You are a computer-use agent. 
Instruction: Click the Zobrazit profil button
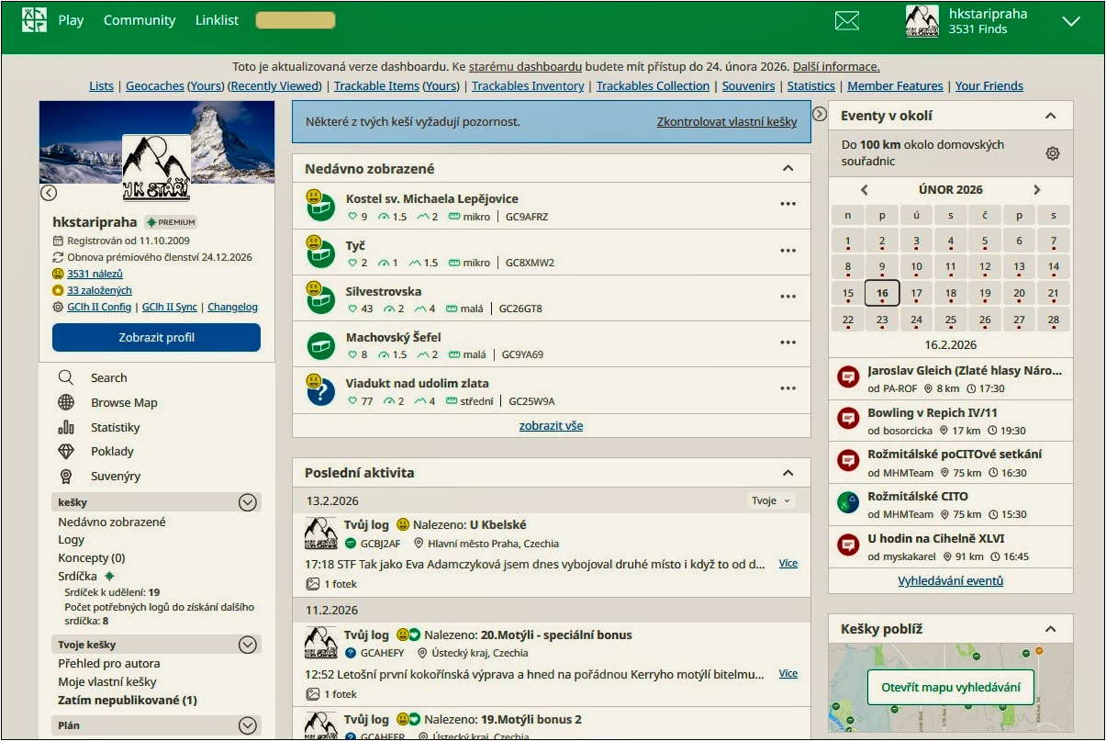156,337
